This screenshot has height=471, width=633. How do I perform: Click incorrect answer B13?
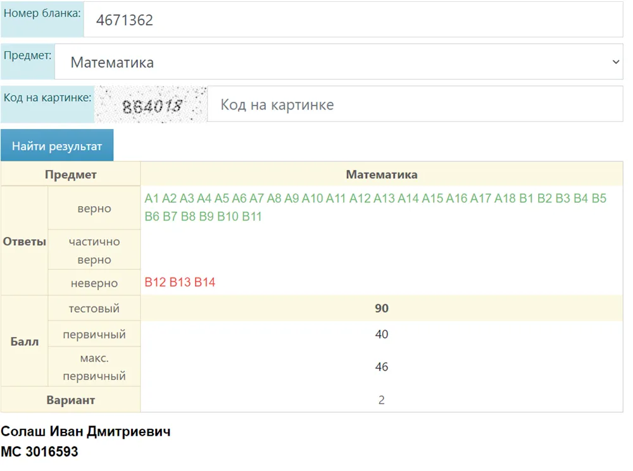coord(180,282)
